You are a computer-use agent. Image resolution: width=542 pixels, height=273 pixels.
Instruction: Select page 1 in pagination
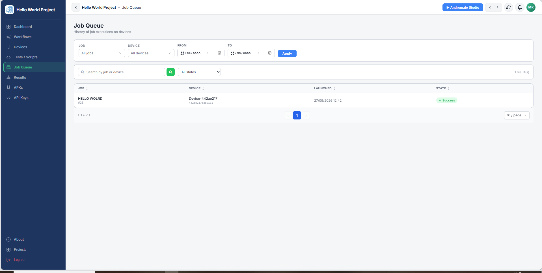[297, 116]
